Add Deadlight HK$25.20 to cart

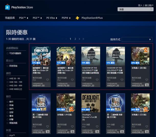tap(97, 132)
